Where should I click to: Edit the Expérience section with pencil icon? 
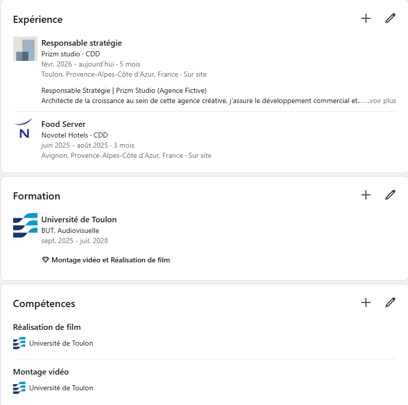[x=390, y=18]
